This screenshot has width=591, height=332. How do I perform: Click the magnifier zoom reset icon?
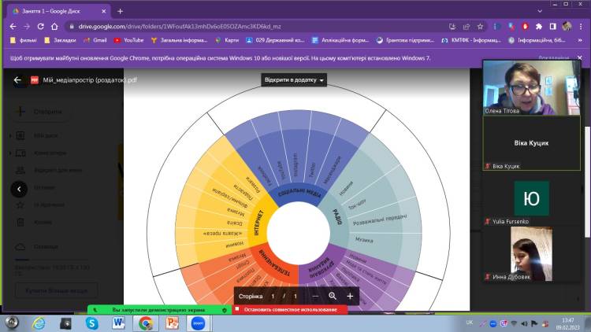[x=333, y=297]
